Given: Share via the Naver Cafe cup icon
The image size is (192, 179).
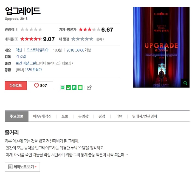Looking at the screenshot, I should 68,88.
